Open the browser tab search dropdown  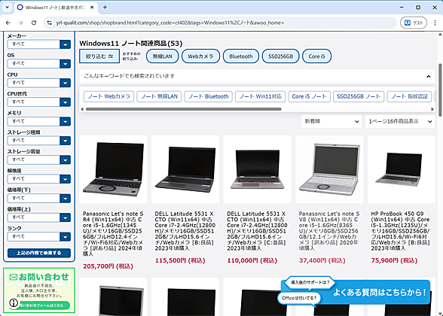pos(7,8)
